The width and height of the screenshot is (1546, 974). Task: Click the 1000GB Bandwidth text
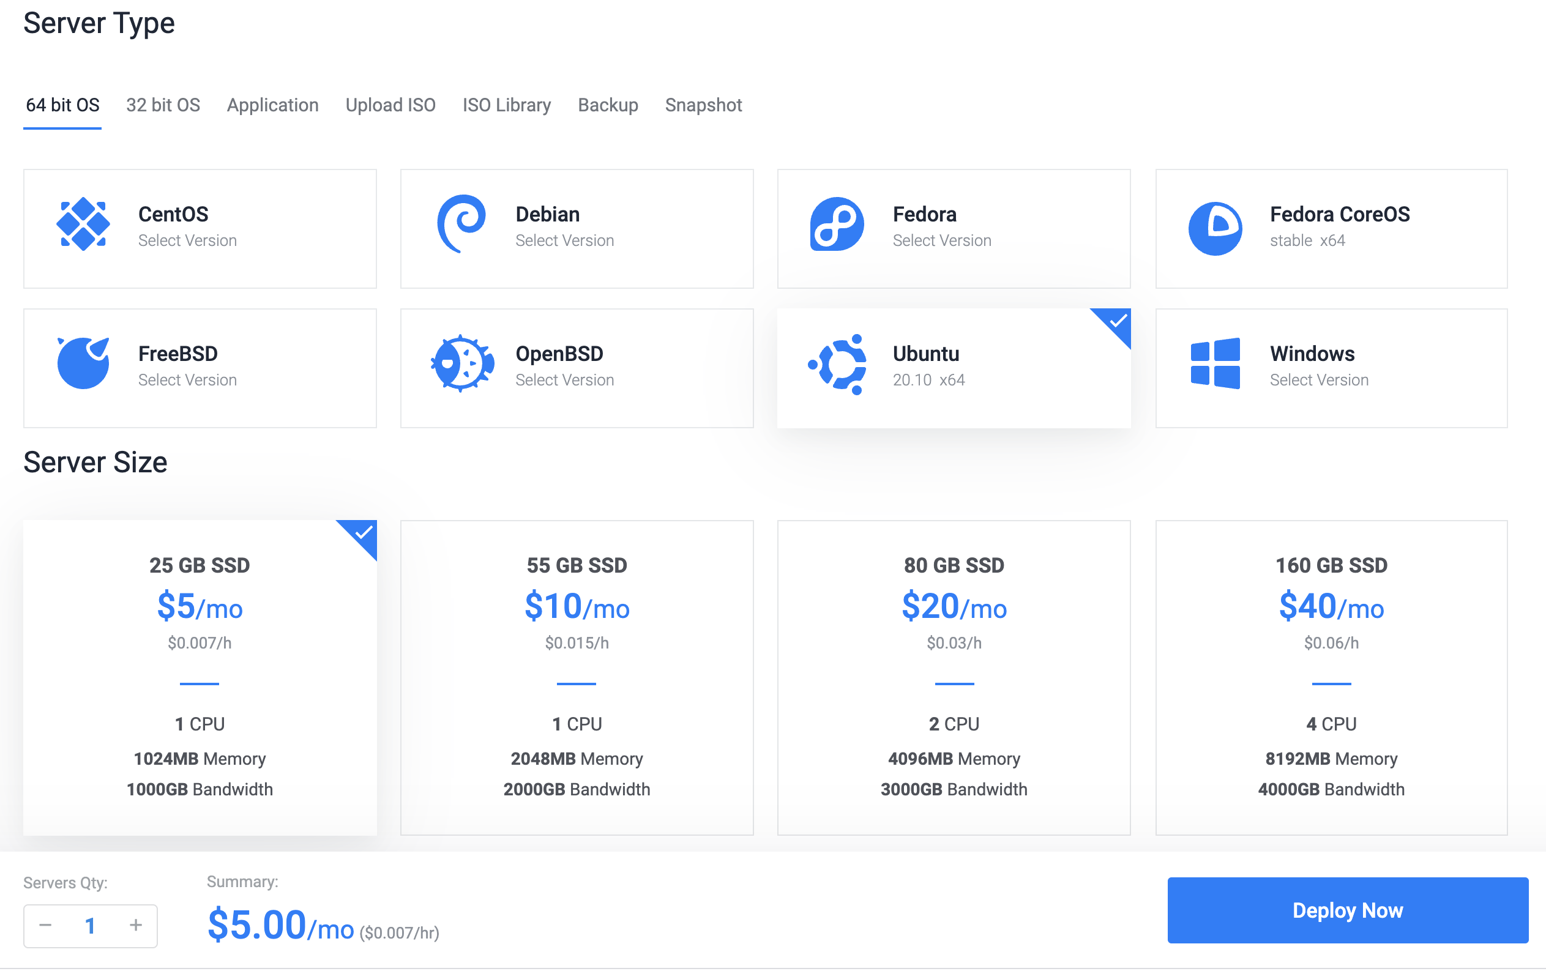(200, 789)
